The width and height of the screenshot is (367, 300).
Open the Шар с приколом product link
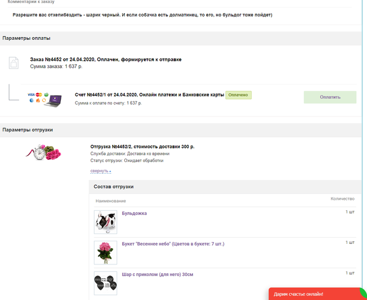157,273
